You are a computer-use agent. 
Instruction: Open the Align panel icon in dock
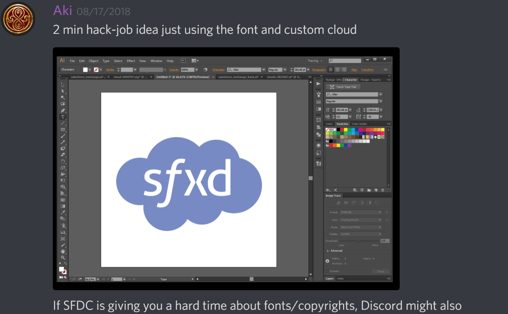coord(318,127)
